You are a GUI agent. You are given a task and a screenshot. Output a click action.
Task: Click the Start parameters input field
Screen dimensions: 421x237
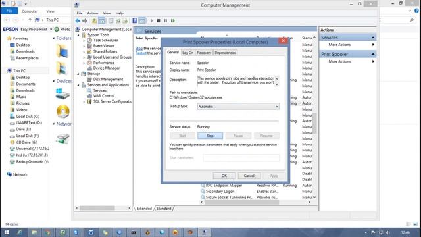[241, 158]
